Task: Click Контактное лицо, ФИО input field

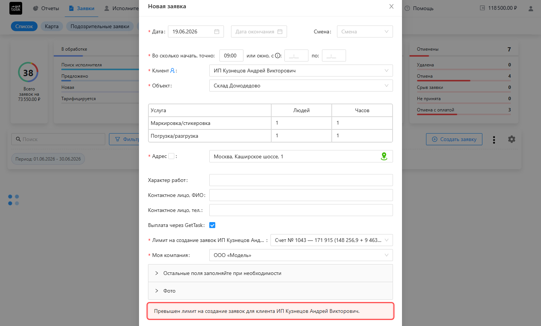Action: (x=301, y=195)
